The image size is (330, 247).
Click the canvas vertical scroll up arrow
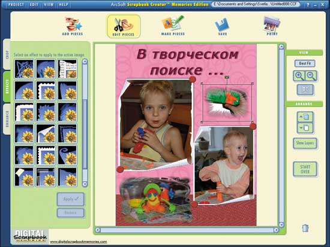(x=281, y=47)
